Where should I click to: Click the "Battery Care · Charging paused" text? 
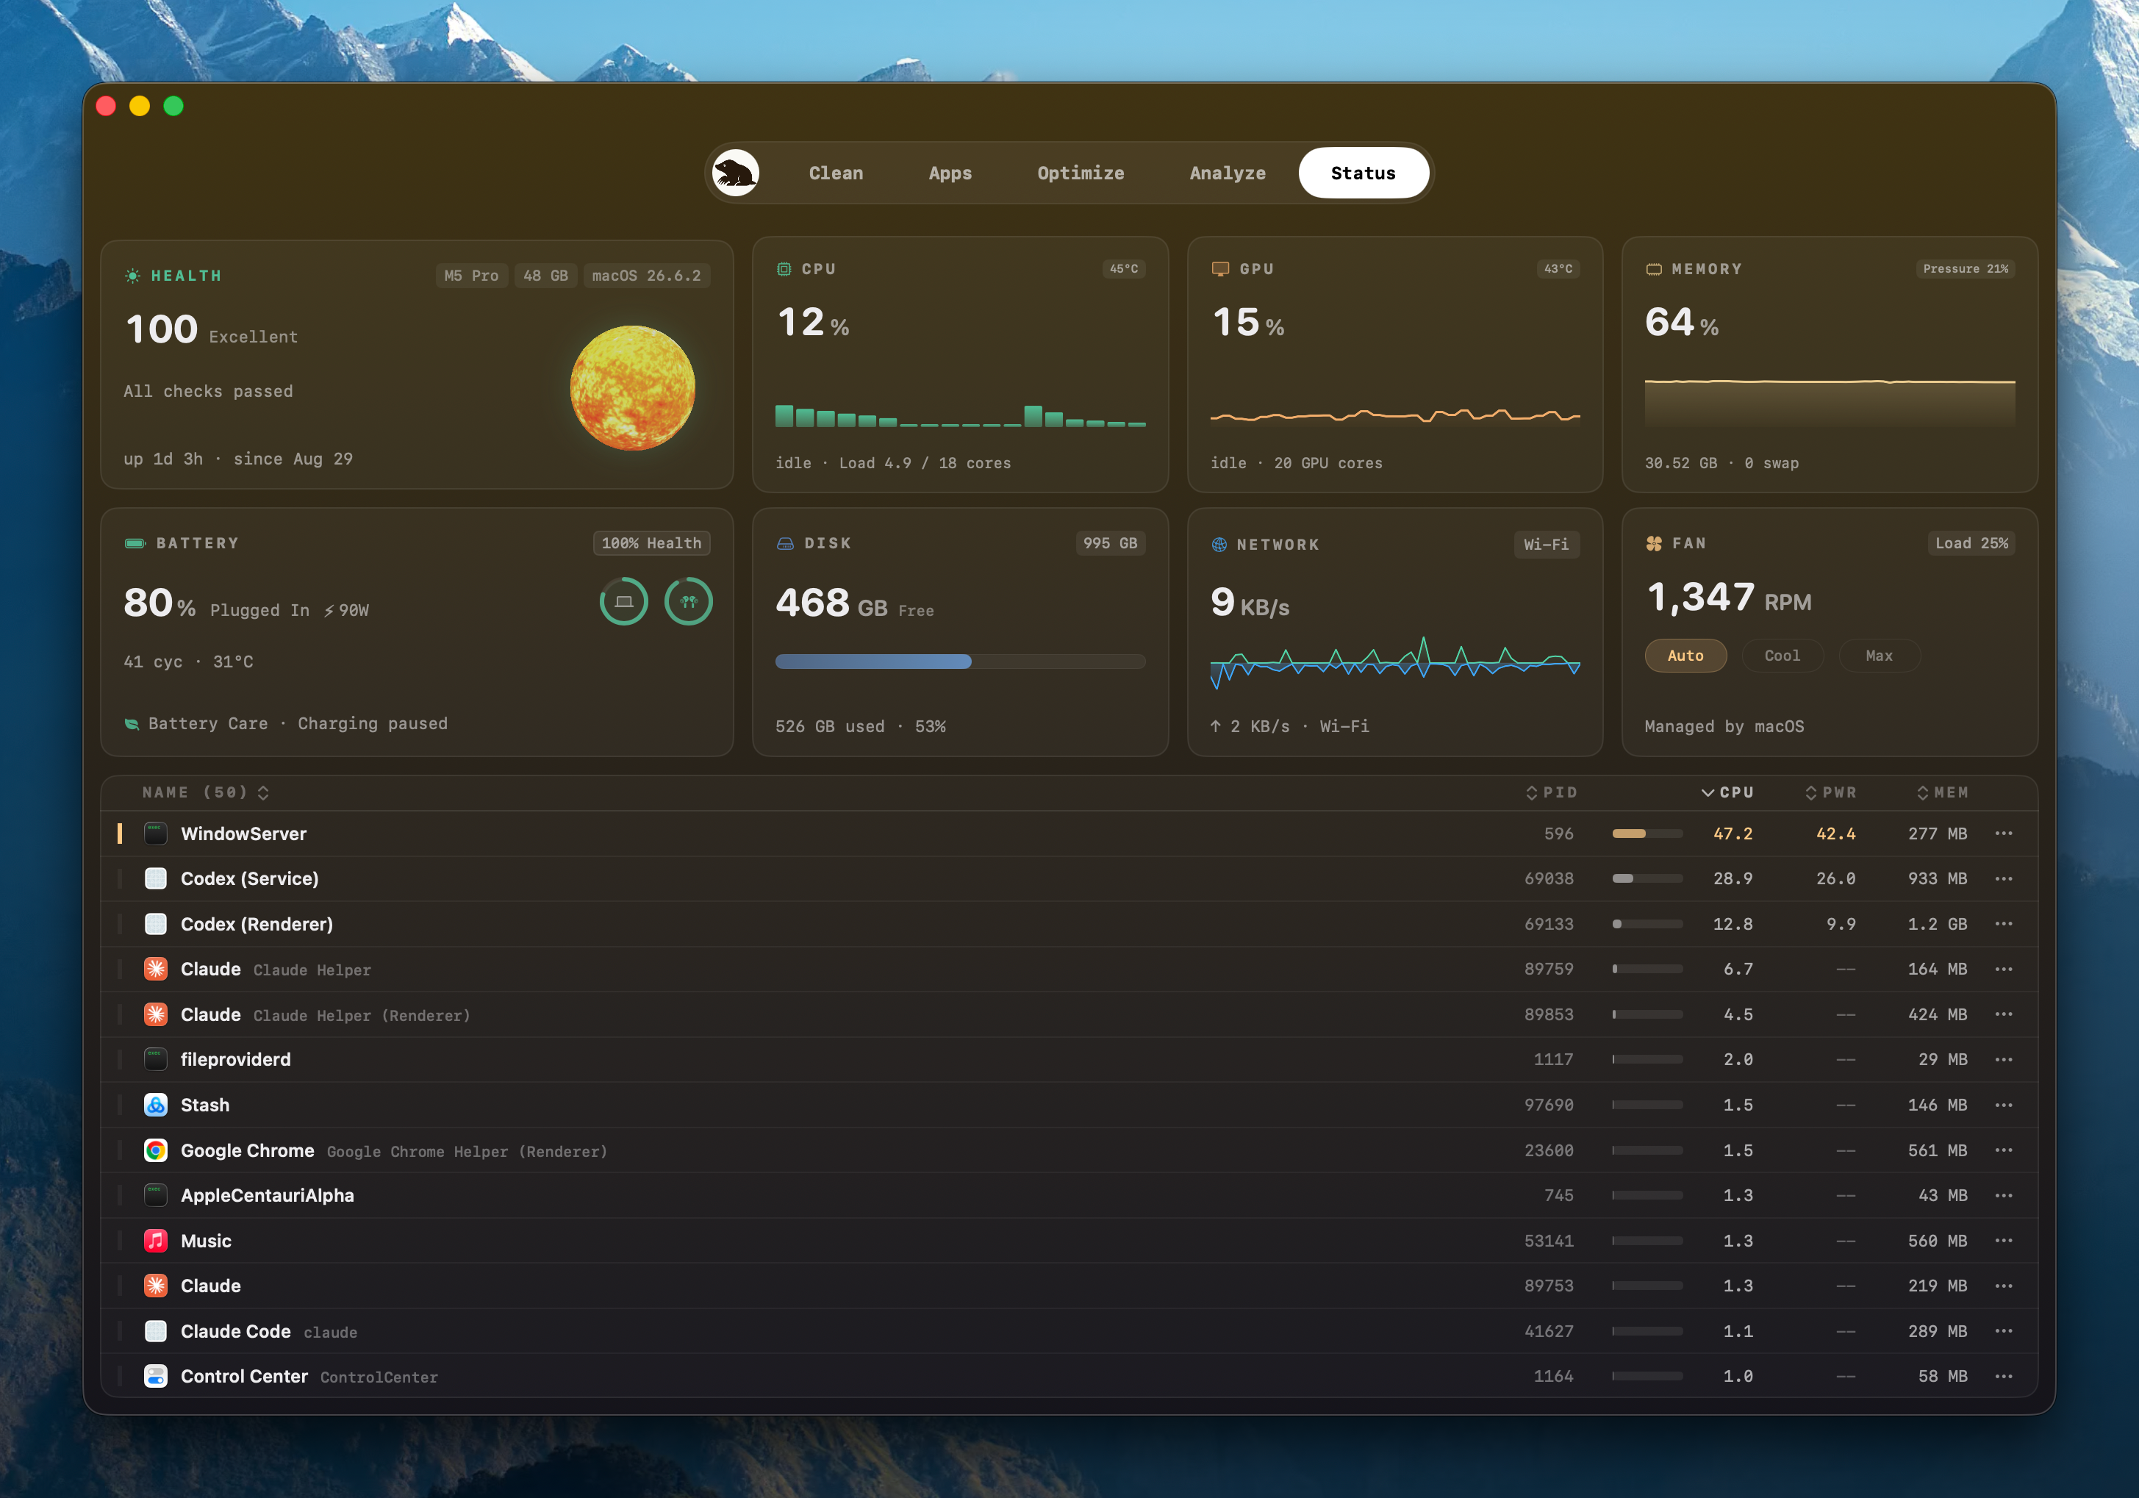(298, 724)
